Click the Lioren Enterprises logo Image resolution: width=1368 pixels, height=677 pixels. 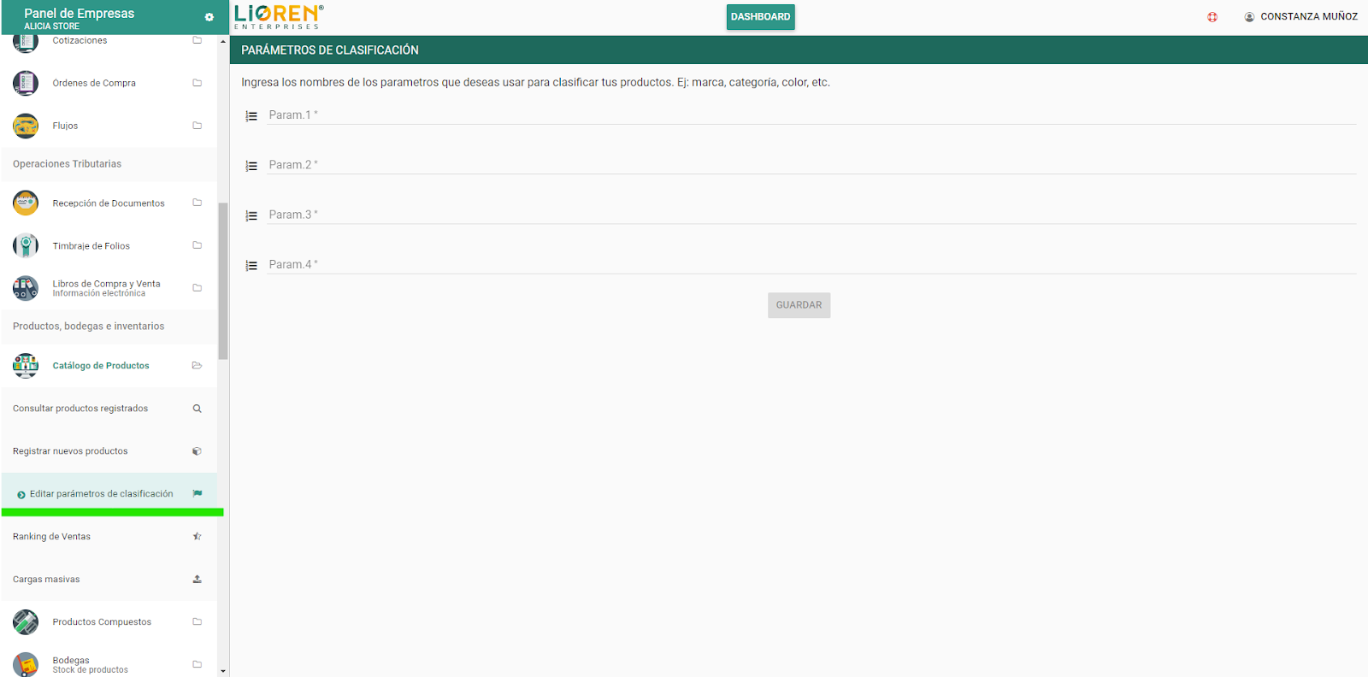(279, 17)
